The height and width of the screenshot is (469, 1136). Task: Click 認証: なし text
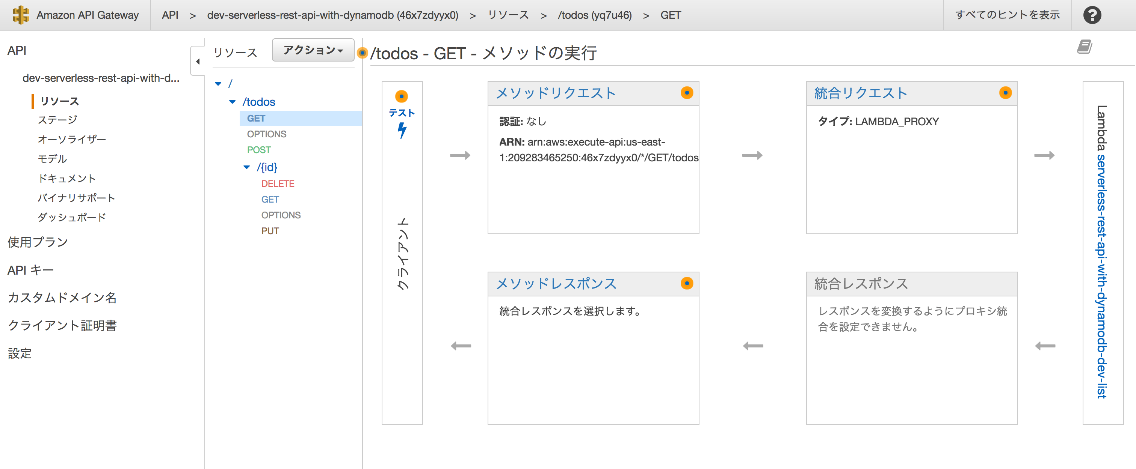[523, 121]
